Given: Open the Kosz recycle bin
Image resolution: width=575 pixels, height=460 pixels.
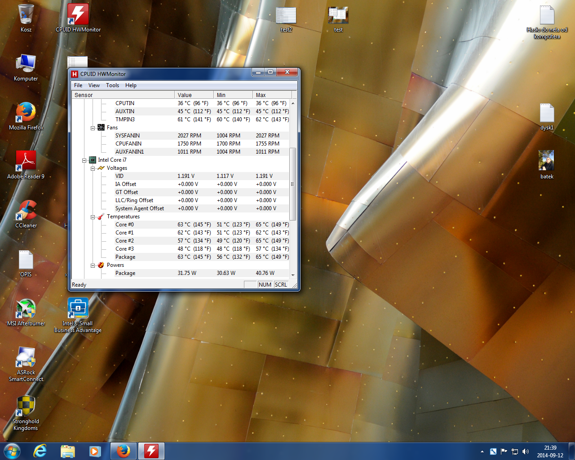Looking at the screenshot, I should [26, 15].
